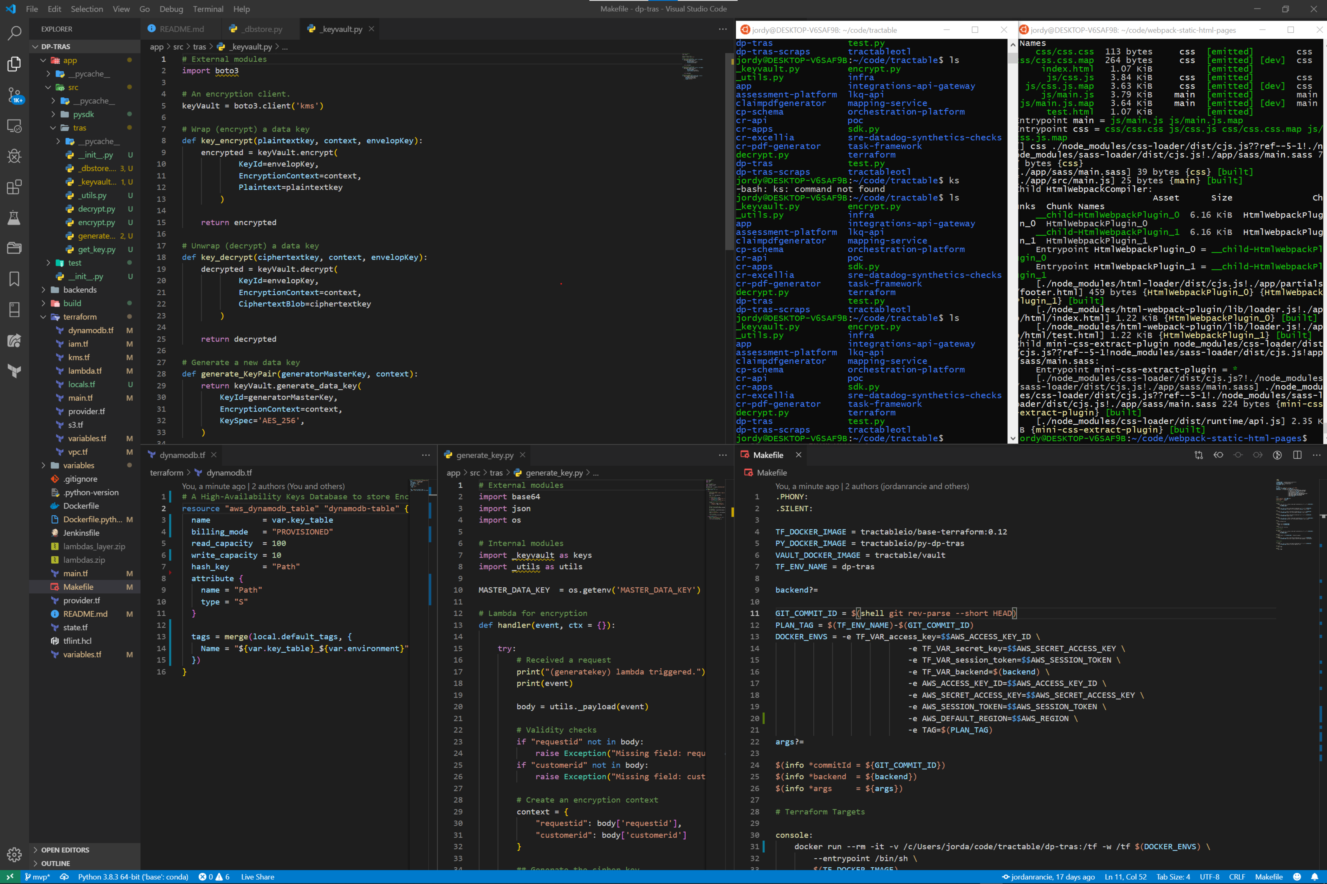Open the Search view in the activity bar

click(x=14, y=33)
